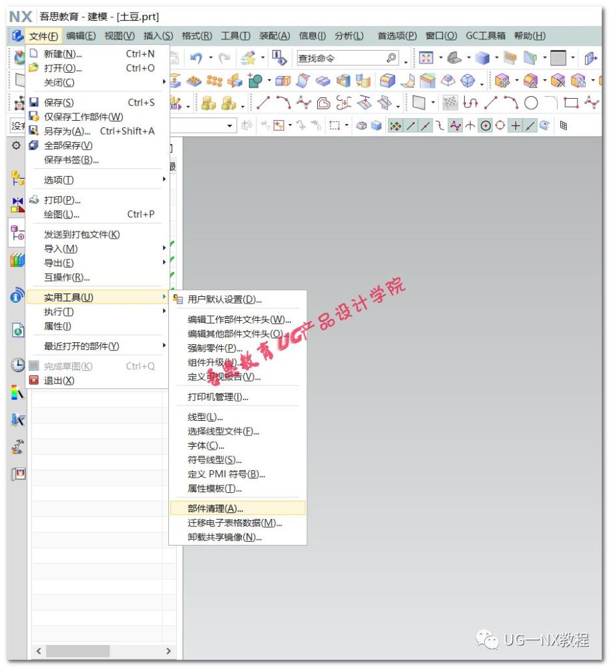Screen dimensions: 609x667
Task: Click the NX cube icon left of 文件
Action: [17, 35]
